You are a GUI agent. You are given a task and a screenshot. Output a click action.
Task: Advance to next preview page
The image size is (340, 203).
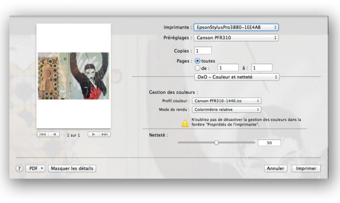[93, 135]
